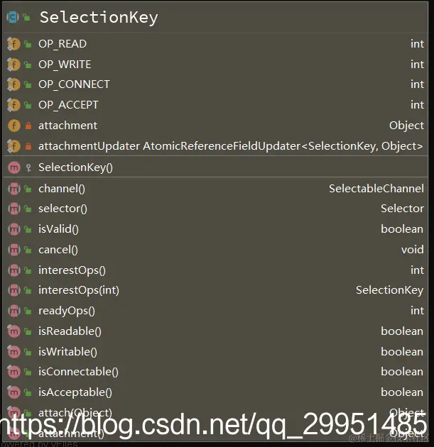434x447 pixels.
Task: Click the public visibility icon next to class title
Action: coord(26,18)
